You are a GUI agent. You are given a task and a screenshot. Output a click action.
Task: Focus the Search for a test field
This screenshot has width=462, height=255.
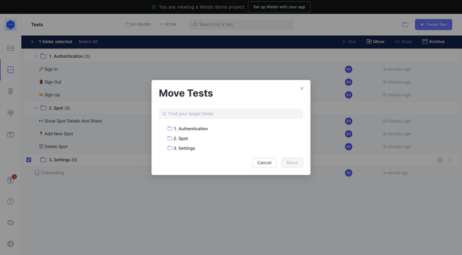pyautogui.click(x=241, y=24)
